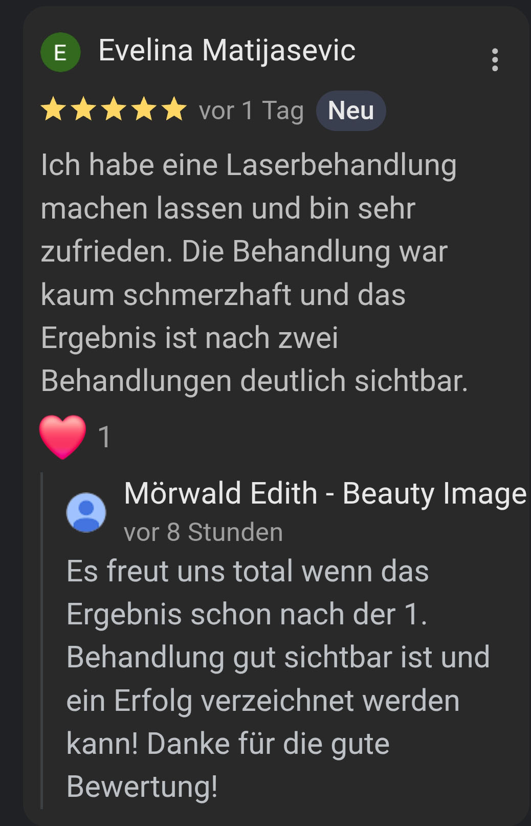Select the first rating star
Image resolution: width=531 pixels, height=826 pixels.
point(53,109)
